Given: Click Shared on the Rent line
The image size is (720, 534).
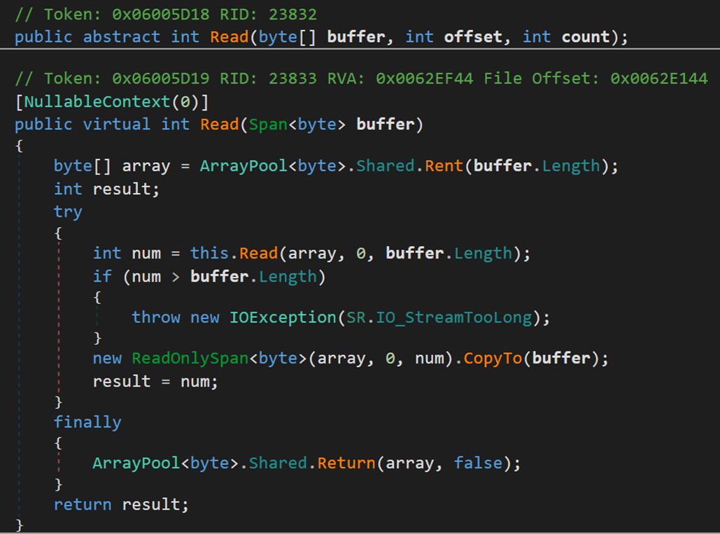Looking at the screenshot, I should 386,166.
